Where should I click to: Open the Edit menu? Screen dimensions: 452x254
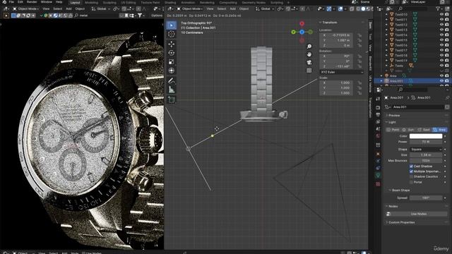20,2
